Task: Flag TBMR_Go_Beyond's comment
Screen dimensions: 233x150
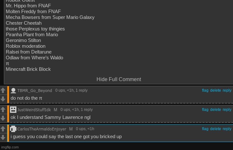Action: [x=205, y=90]
